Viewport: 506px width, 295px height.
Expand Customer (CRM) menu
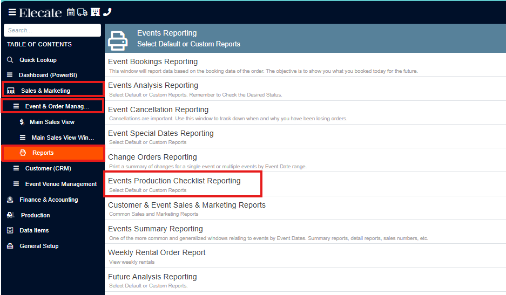[53, 168]
